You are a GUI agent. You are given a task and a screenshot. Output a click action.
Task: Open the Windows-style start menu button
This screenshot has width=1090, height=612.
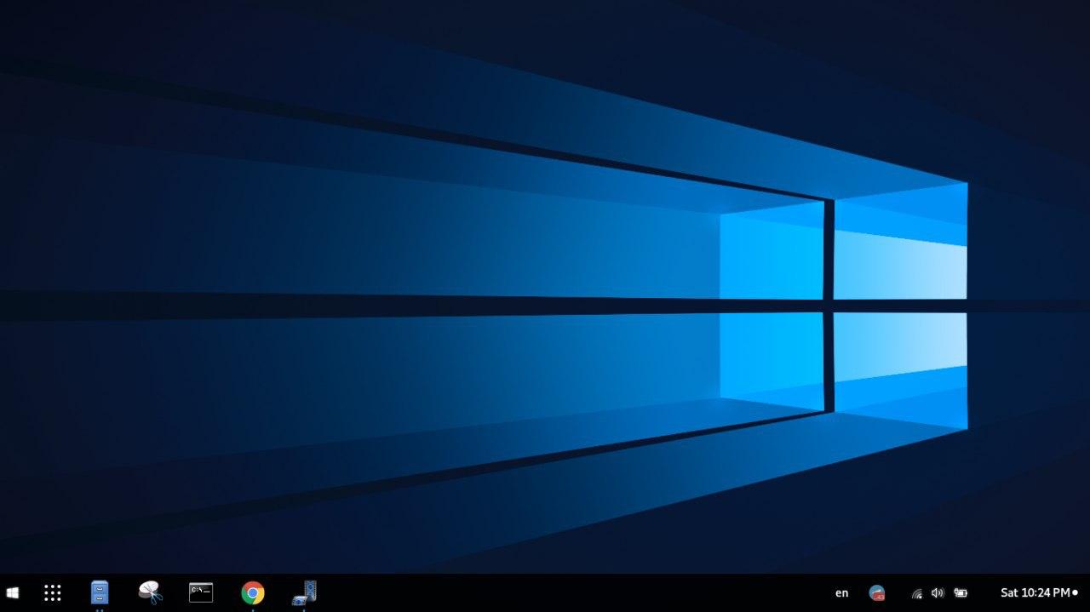12,592
